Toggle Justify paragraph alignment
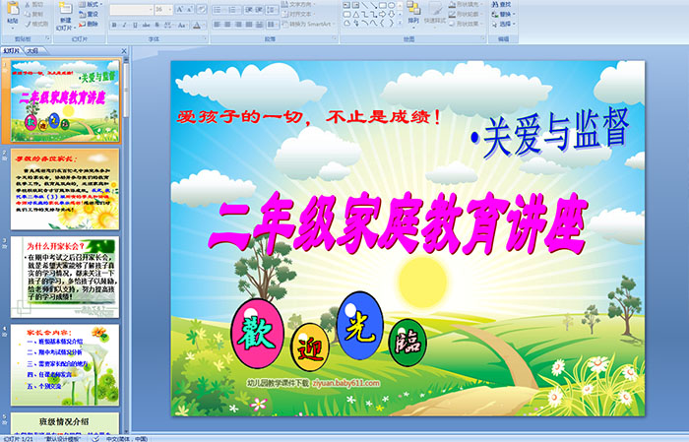This screenshot has width=689, height=442. 249,25
